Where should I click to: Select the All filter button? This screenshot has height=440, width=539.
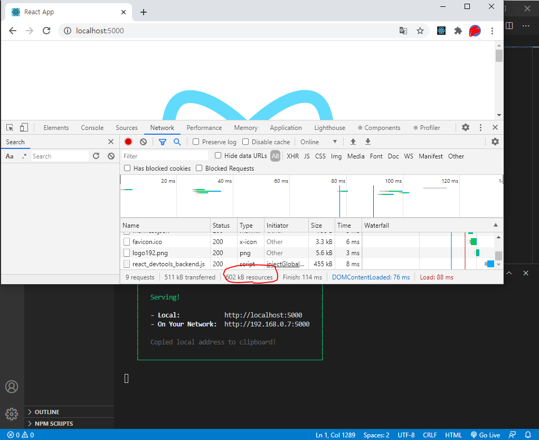(x=276, y=156)
